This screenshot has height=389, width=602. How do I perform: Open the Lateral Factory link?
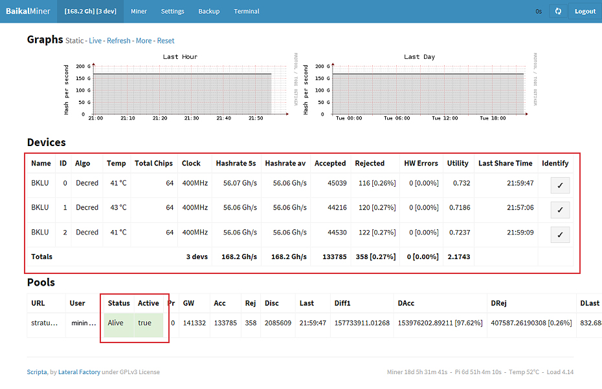click(x=79, y=372)
